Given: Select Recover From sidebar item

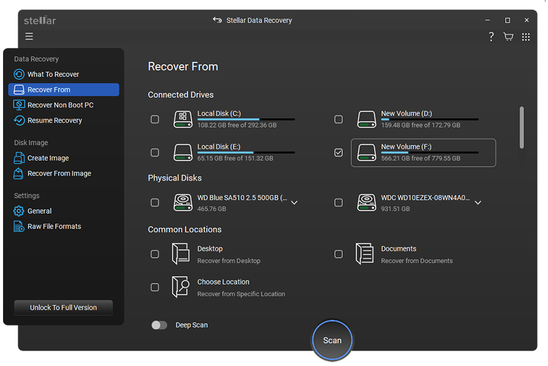Looking at the screenshot, I should click(64, 89).
